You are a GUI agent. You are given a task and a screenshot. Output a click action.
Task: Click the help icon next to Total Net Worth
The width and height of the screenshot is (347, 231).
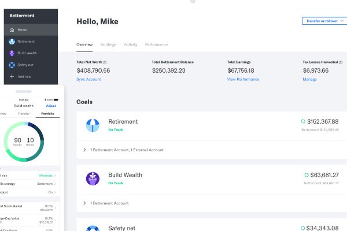(x=105, y=62)
